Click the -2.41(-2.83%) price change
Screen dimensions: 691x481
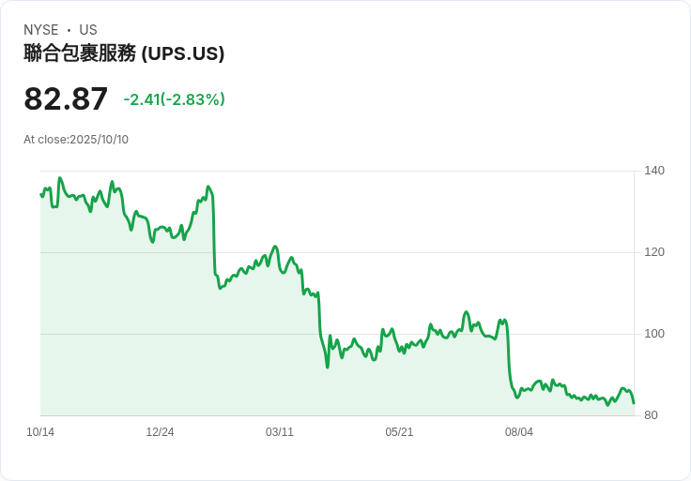point(175,99)
